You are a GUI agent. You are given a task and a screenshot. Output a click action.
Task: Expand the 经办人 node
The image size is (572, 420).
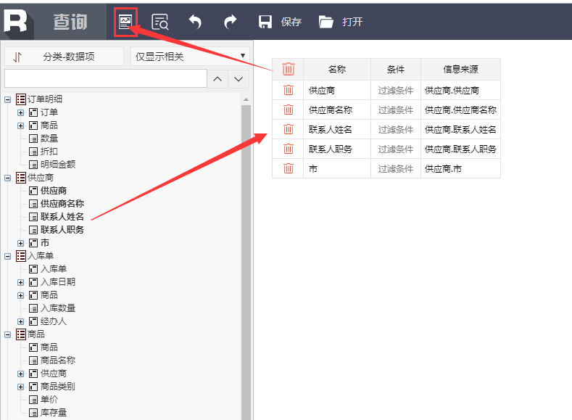tap(20, 321)
